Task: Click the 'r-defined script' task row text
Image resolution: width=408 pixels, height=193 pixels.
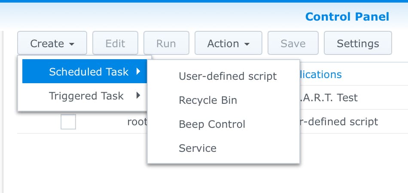Action: pos(339,121)
